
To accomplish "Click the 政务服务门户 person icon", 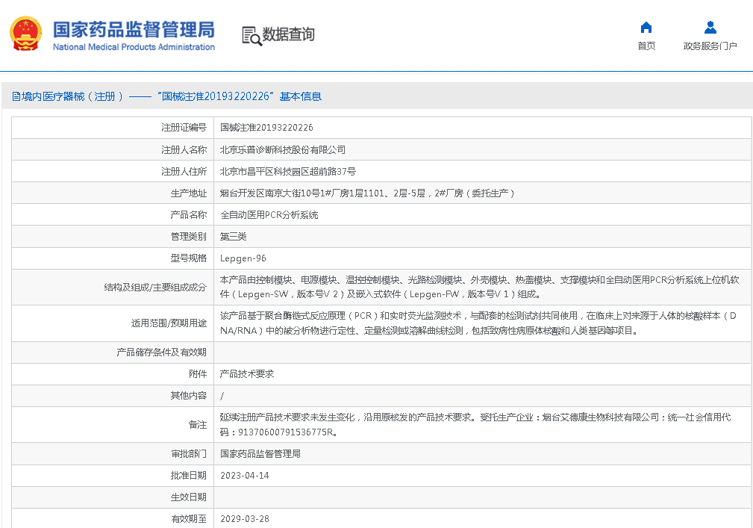I will 710,28.
